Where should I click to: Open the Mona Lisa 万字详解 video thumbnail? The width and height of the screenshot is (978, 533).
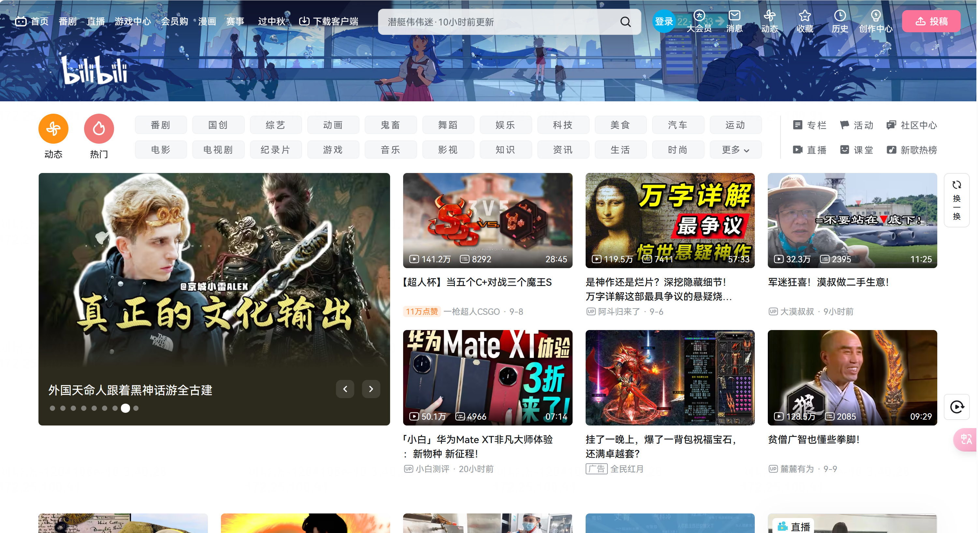click(670, 221)
